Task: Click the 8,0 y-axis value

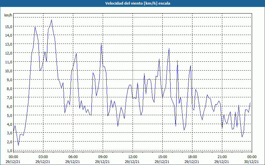Action: (9, 89)
